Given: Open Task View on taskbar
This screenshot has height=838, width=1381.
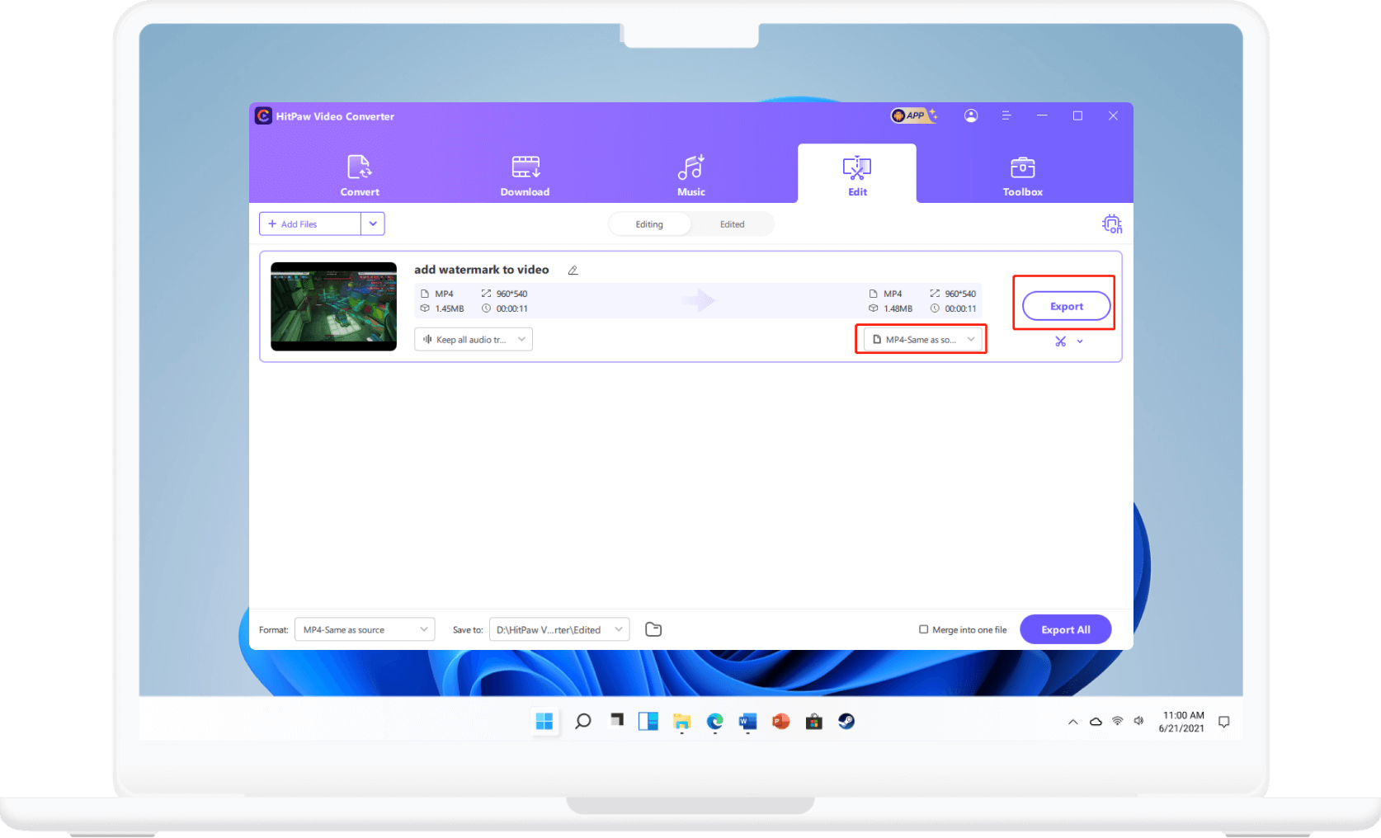Looking at the screenshot, I should [x=616, y=720].
